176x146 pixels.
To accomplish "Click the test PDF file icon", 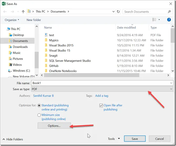I will click(46, 35).
